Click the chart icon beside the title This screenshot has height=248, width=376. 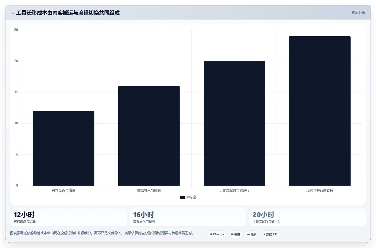(x=12, y=13)
